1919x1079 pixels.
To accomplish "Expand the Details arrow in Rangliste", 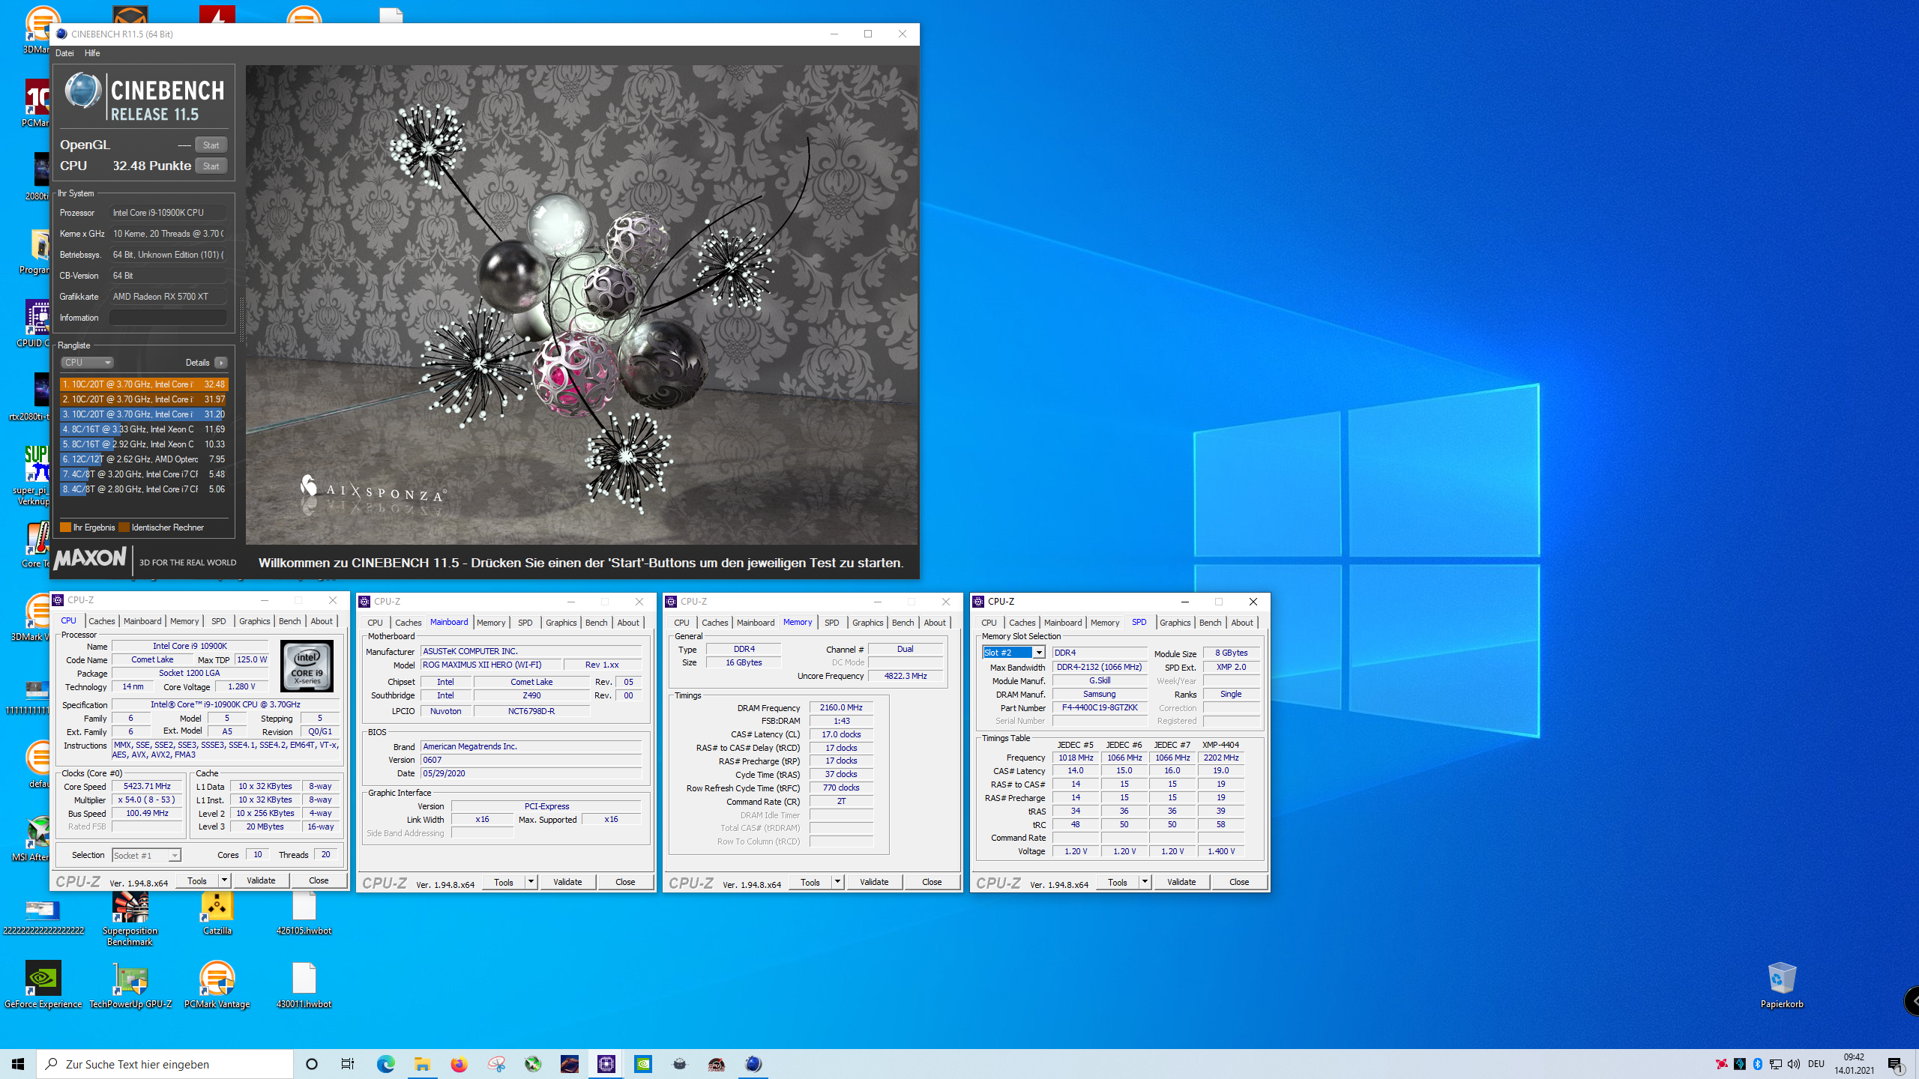I will coord(221,363).
